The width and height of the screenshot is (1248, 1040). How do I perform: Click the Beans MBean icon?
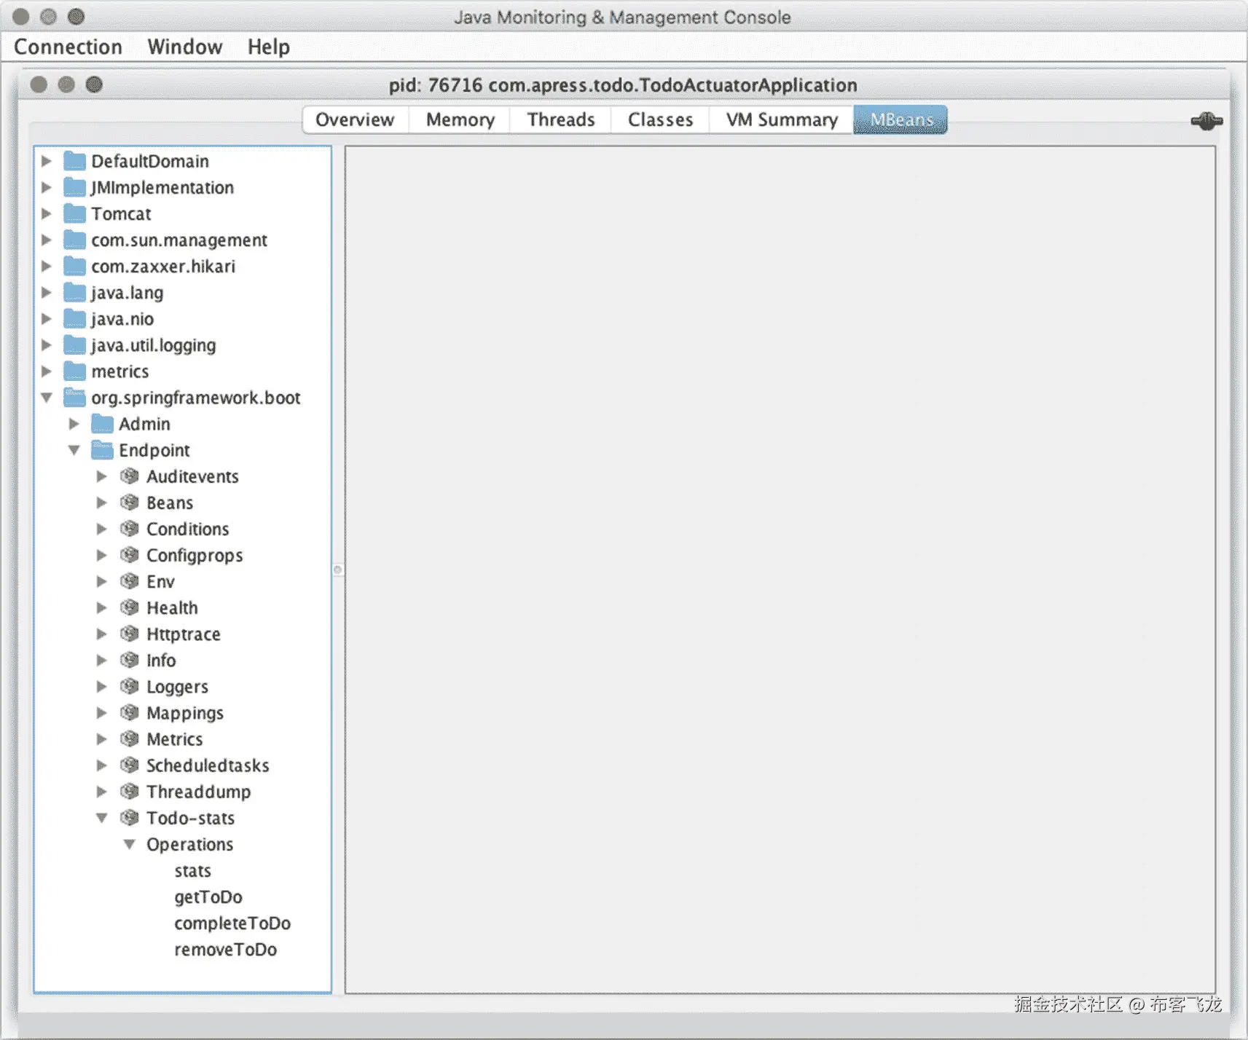click(x=130, y=503)
